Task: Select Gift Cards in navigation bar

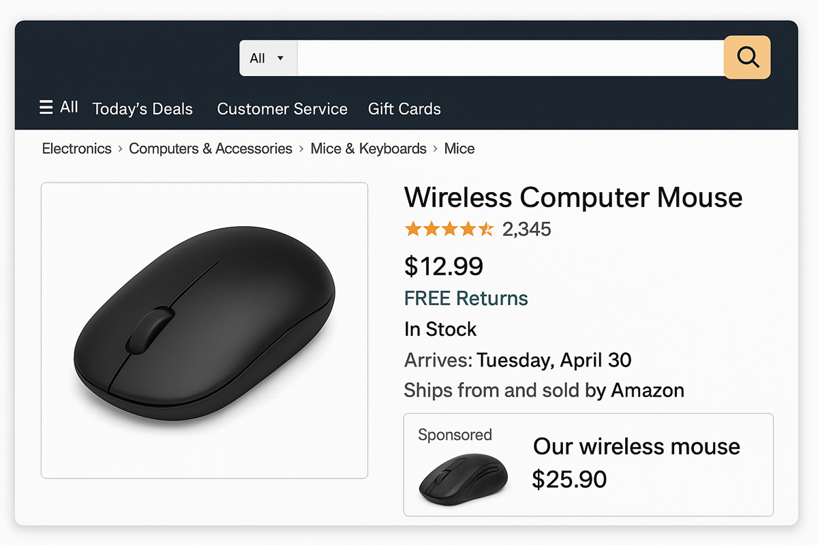Action: point(404,109)
